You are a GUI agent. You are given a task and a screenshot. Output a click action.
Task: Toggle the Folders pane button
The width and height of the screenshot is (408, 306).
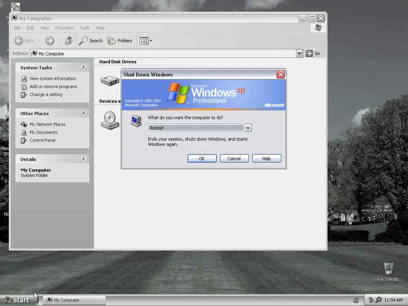click(x=120, y=41)
